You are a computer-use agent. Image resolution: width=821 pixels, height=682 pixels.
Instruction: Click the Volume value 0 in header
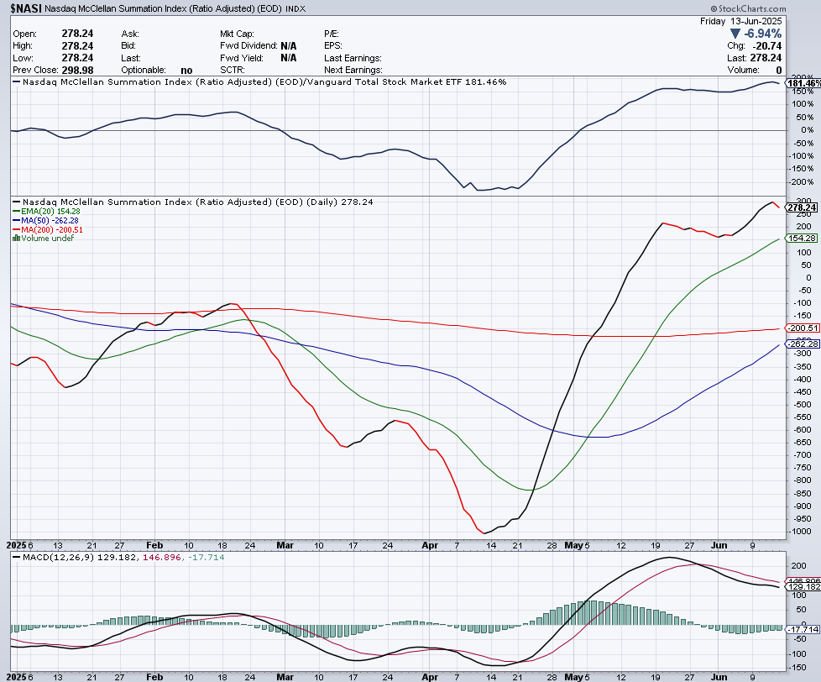point(778,71)
